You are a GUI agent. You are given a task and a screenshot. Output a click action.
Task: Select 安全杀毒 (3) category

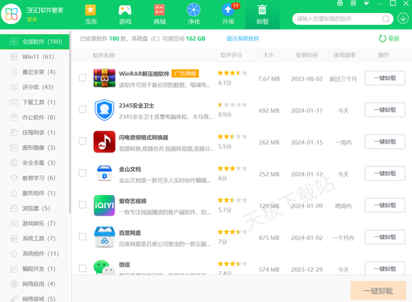tap(35, 163)
